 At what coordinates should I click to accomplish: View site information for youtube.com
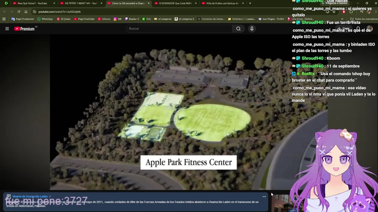tap(35, 12)
